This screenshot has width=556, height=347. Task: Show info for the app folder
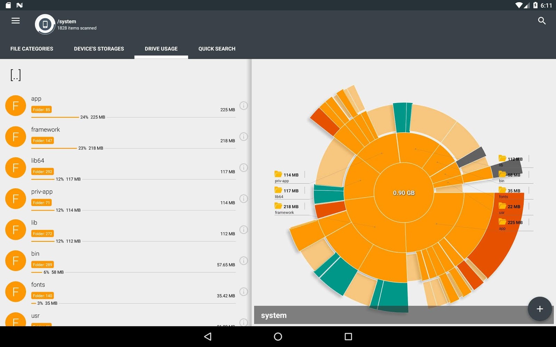tap(244, 105)
